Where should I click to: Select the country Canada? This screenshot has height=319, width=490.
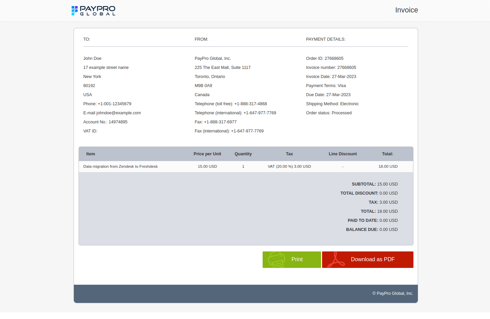pos(202,95)
